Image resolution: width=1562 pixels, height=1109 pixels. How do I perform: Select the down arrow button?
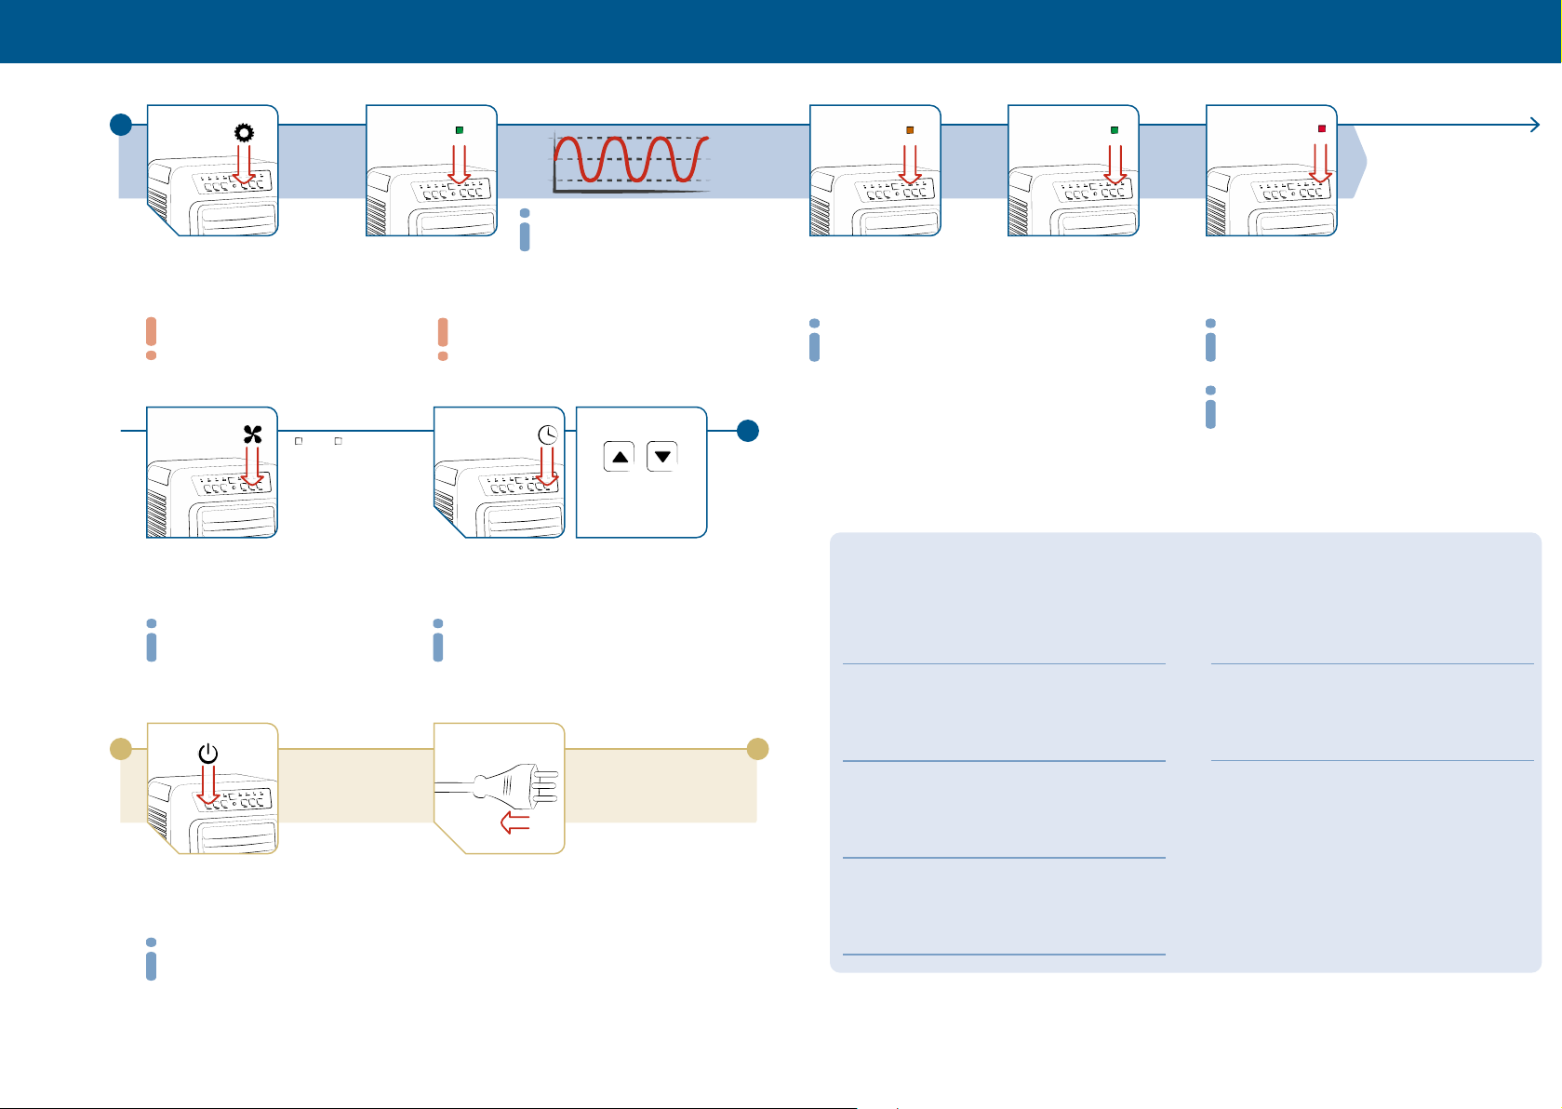pyautogui.click(x=662, y=457)
